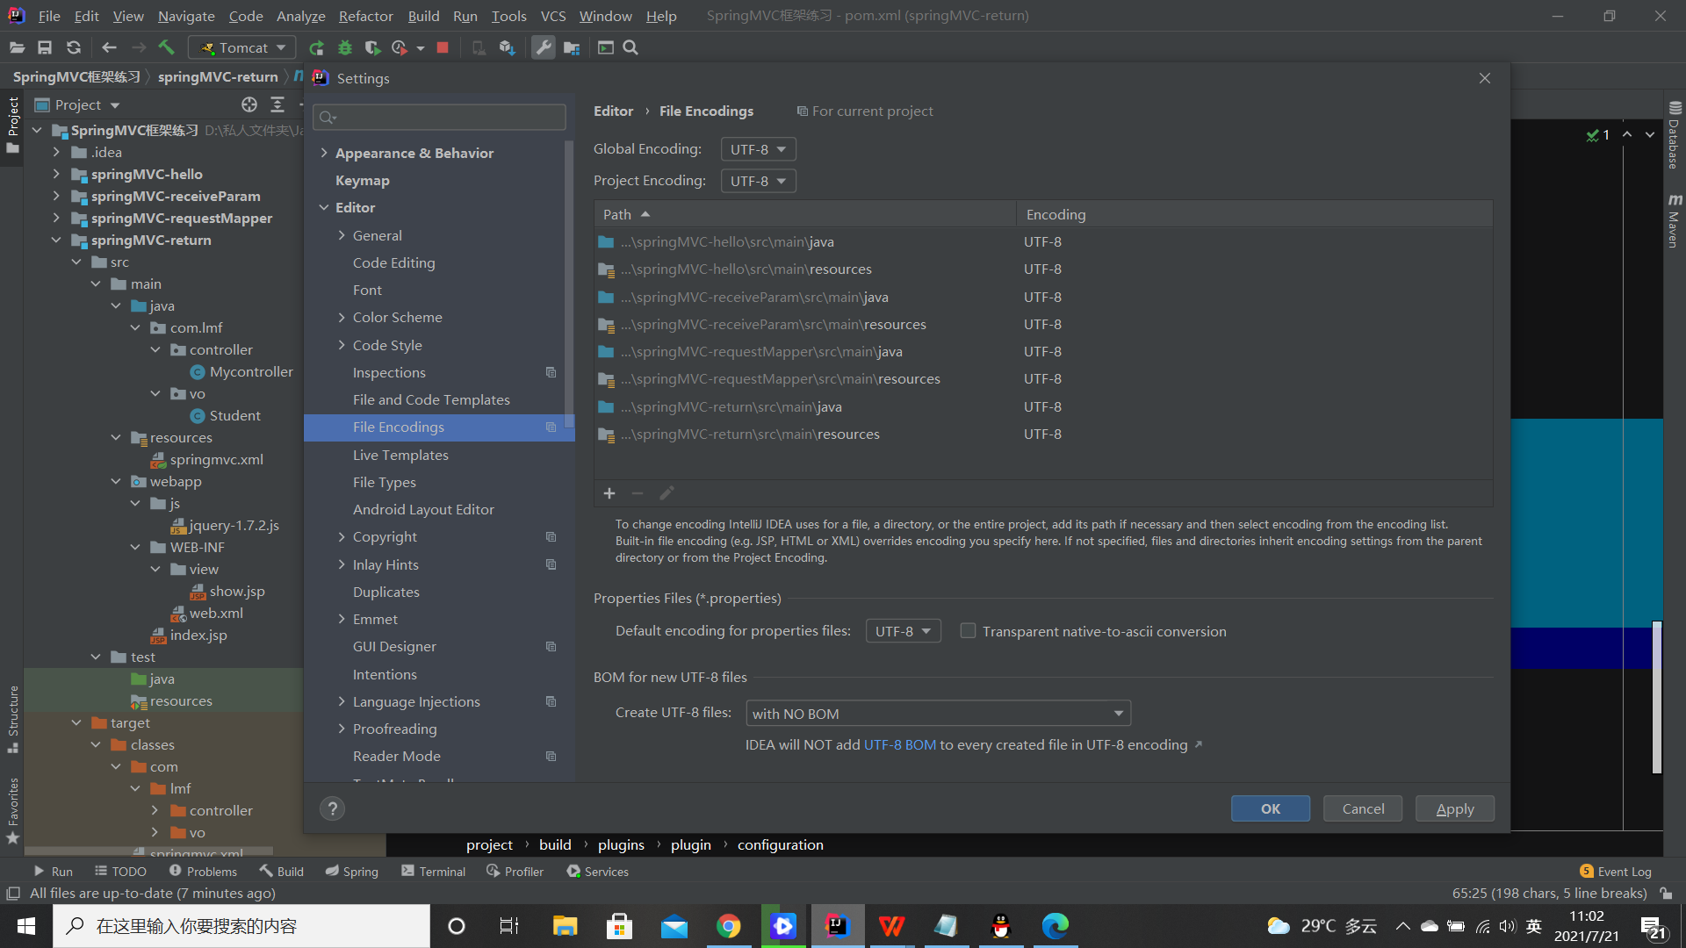Collapse all in the Project panel

click(x=277, y=104)
